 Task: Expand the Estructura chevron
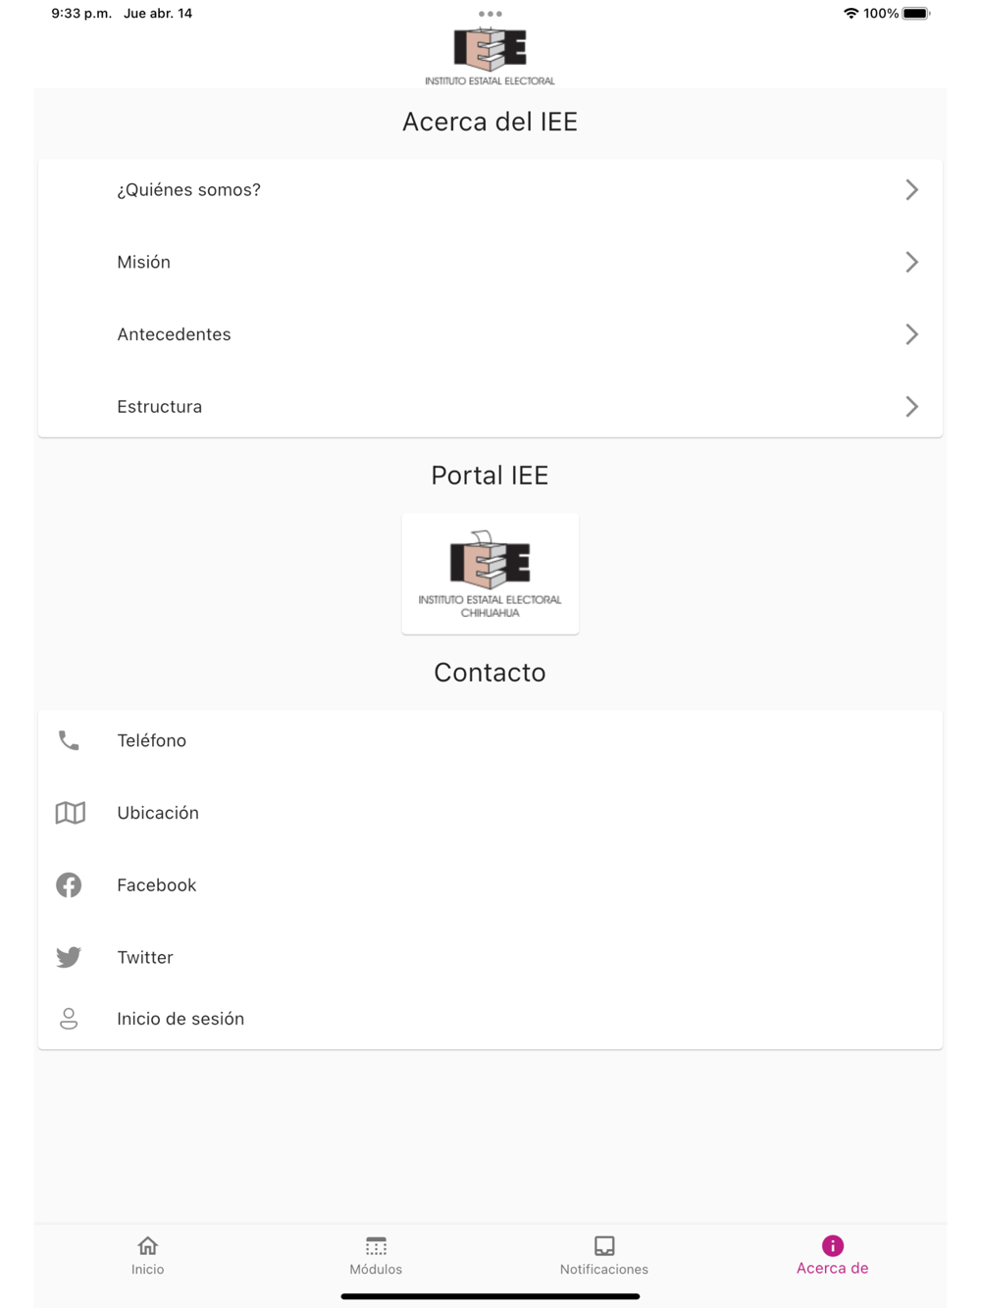(911, 406)
